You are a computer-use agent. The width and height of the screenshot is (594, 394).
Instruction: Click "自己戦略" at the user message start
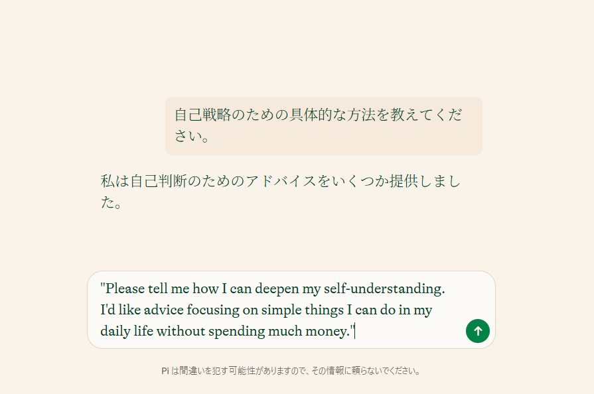(x=203, y=115)
